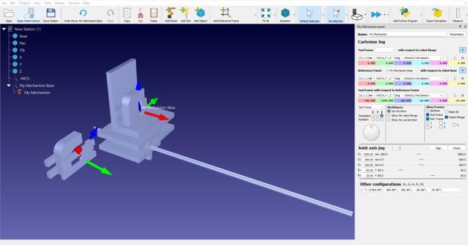Click the blue plus next to Tool Frame
468x245 pixels.
tap(462, 50)
